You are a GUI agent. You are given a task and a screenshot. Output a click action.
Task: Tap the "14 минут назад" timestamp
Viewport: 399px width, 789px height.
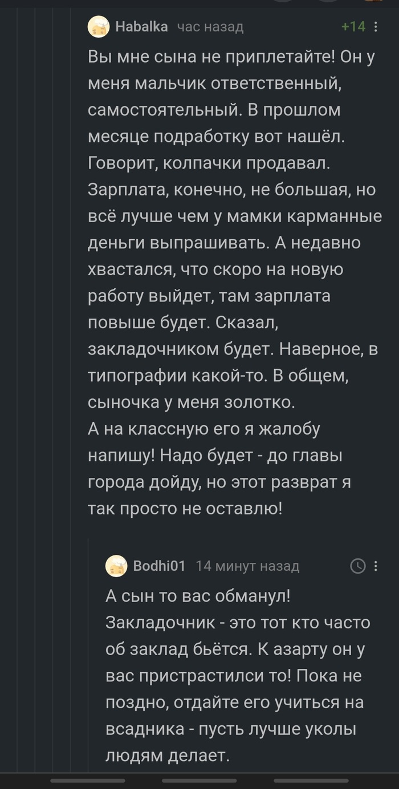(x=247, y=566)
